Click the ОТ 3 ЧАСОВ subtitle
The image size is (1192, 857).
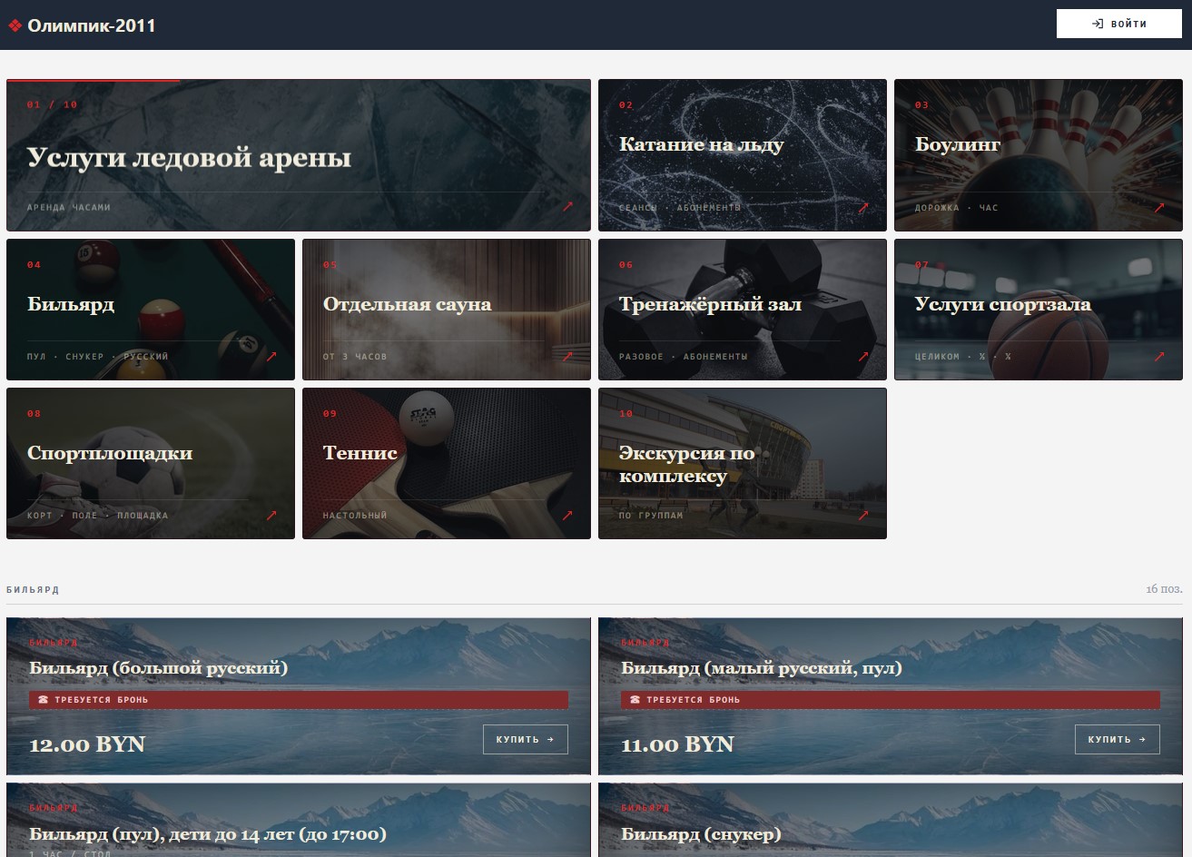pos(355,357)
